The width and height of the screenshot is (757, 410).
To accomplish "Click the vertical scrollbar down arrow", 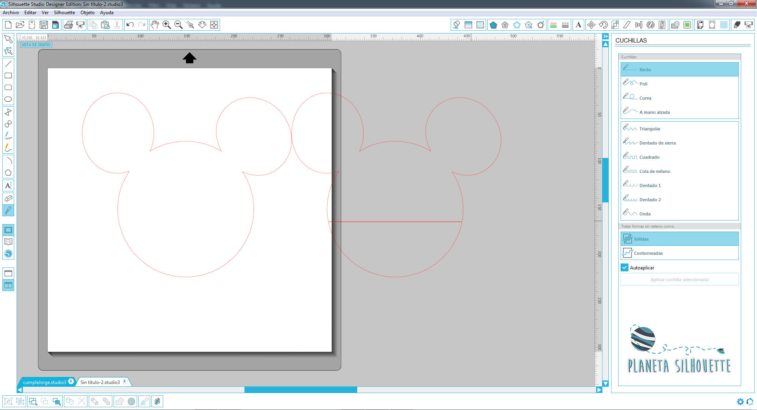I will click(606, 383).
